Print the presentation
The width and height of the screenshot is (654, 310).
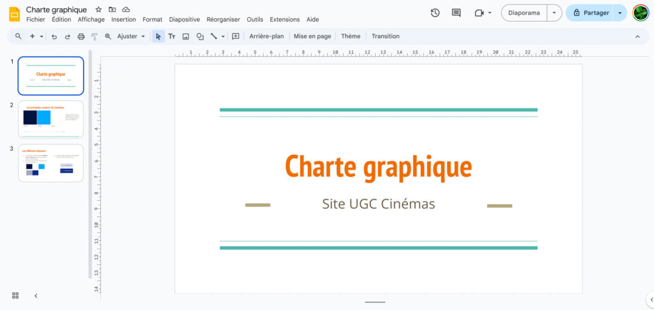click(x=81, y=36)
